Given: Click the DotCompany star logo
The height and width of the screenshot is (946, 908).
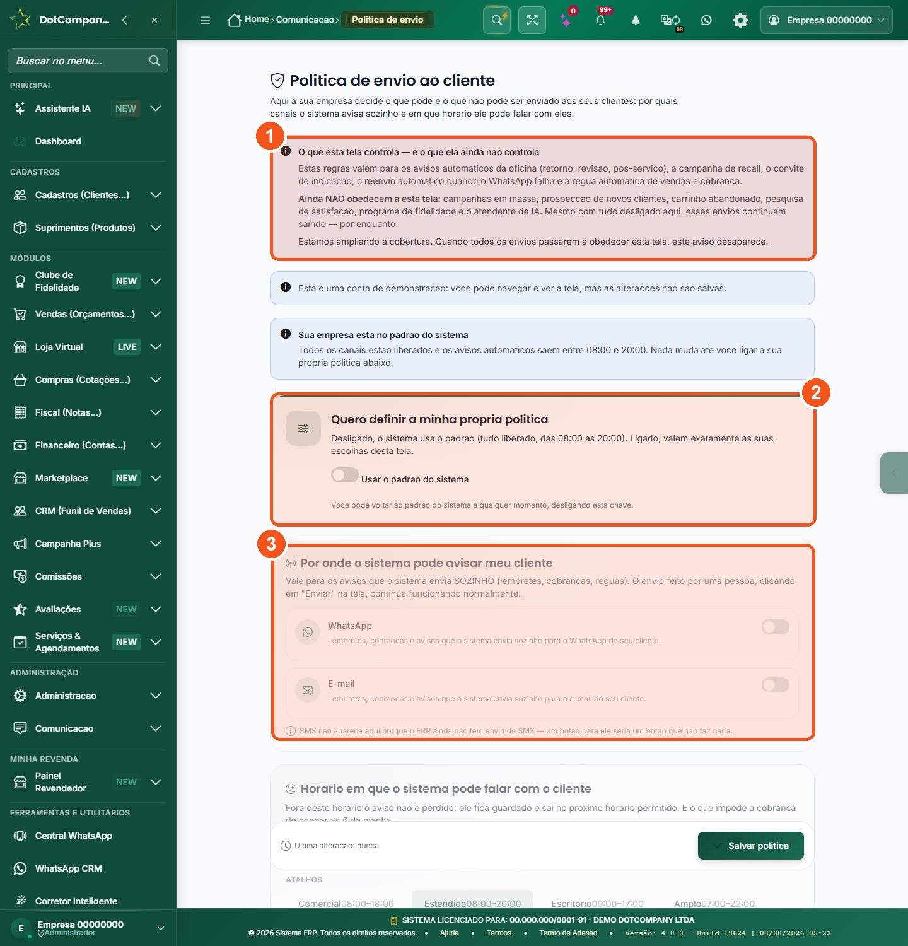Looking at the screenshot, I should tap(20, 20).
